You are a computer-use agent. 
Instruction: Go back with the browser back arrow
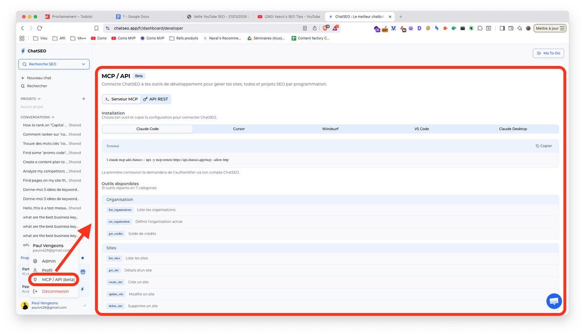click(22, 28)
